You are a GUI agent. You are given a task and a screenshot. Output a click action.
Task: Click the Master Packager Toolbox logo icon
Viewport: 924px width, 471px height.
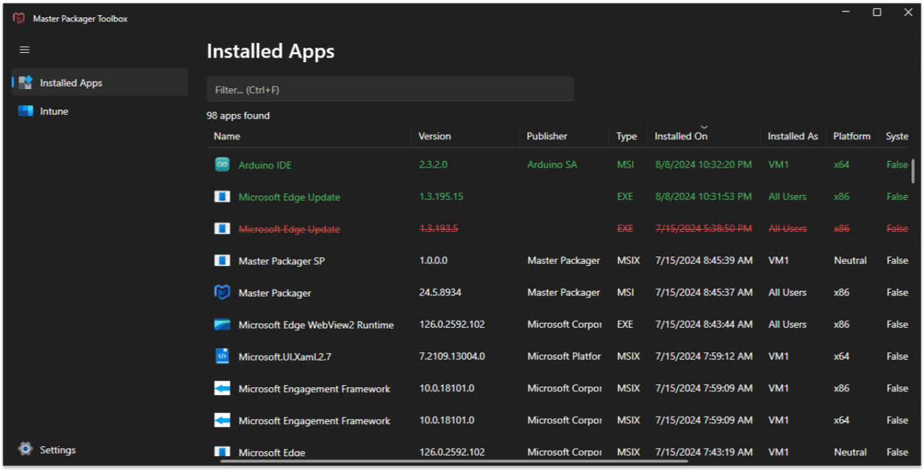click(19, 18)
